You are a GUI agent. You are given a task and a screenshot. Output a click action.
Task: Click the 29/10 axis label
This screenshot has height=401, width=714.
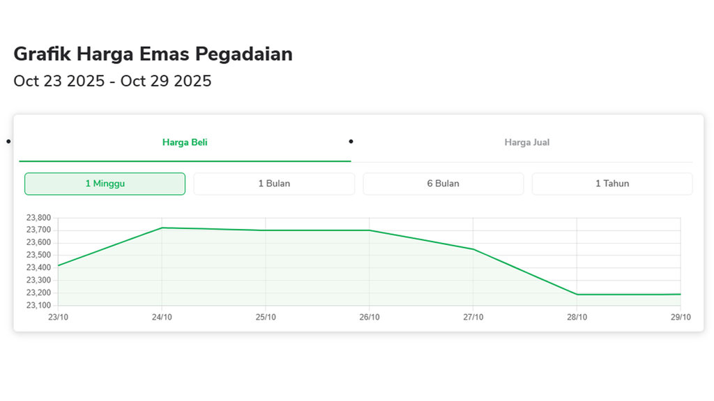pyautogui.click(x=681, y=317)
